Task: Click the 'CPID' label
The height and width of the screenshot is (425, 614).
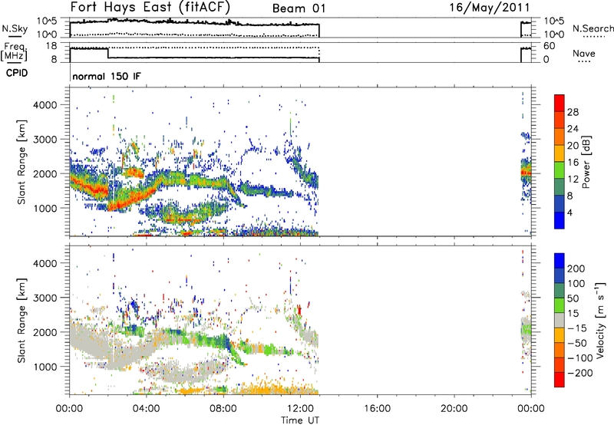Action: [x=17, y=73]
